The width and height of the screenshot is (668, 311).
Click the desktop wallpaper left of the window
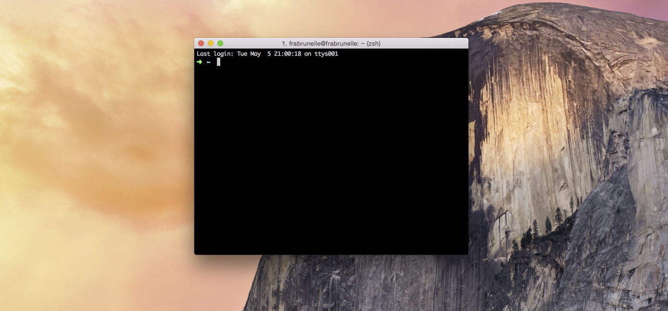[96, 144]
